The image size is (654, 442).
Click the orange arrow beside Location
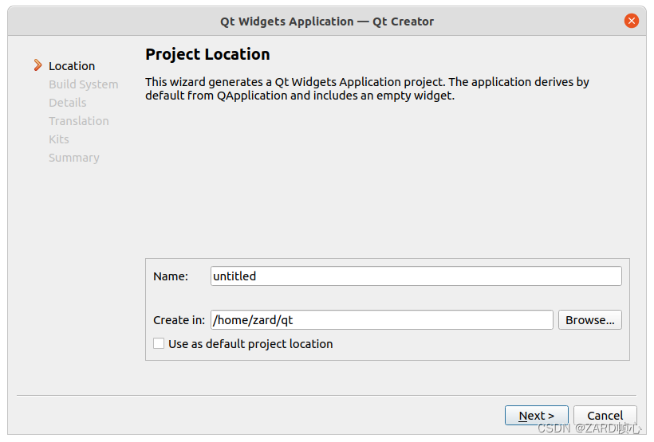(x=37, y=65)
